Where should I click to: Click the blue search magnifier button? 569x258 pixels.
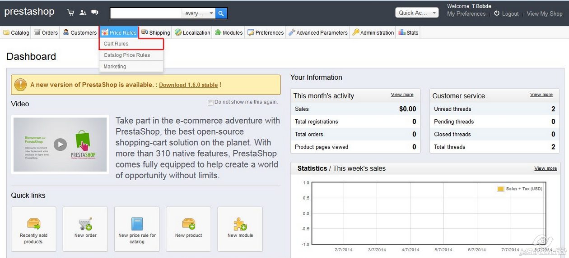pyautogui.click(x=221, y=14)
